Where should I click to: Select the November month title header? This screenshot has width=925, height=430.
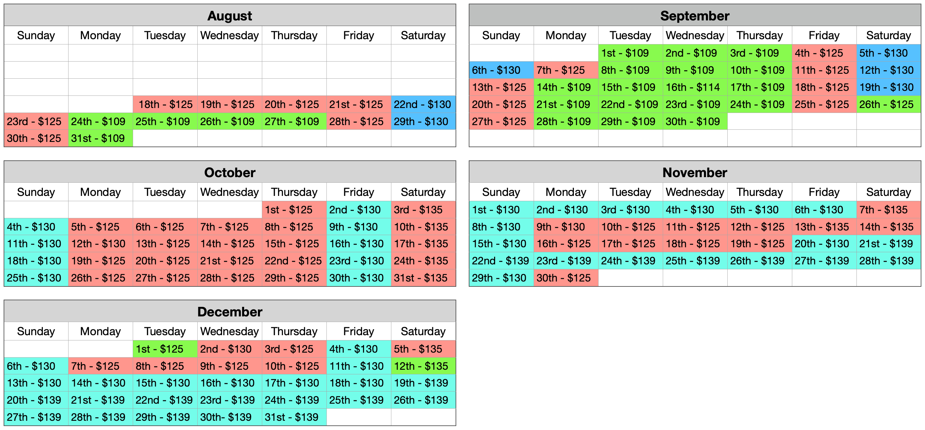pos(694,173)
